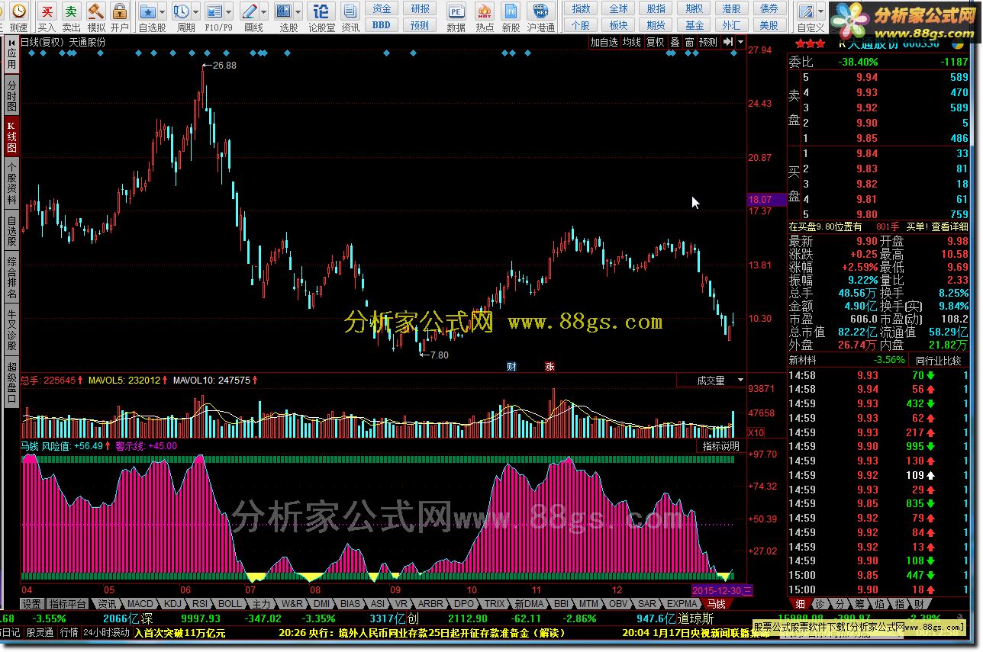Click the 资金 toolbar button
Image resolution: width=983 pixels, height=652 pixels.
point(381,8)
